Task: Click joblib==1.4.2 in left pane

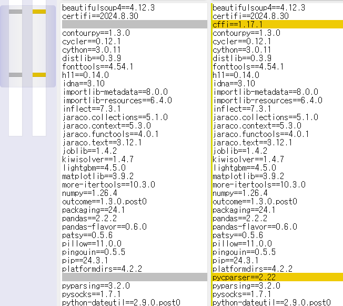Action: click(89, 151)
